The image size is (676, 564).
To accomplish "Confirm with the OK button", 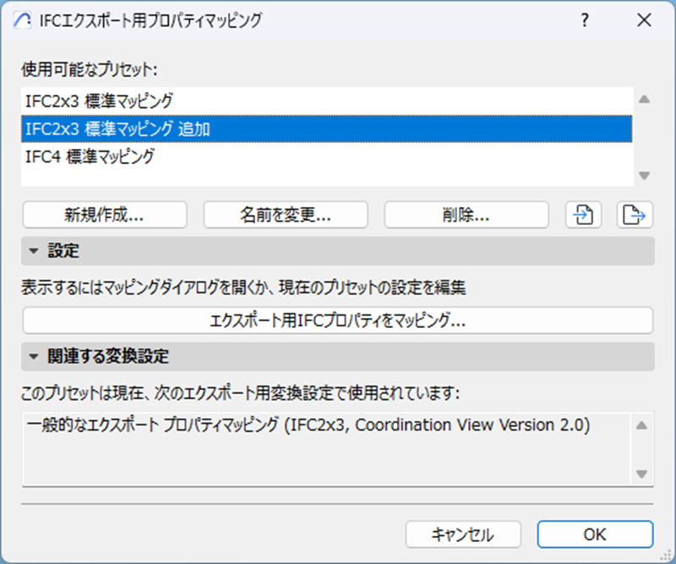I will pos(595,534).
